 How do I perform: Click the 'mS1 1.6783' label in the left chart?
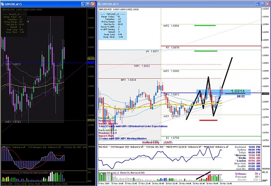click(x=13, y=122)
